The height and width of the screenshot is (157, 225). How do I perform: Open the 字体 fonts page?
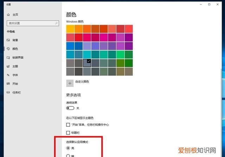pyautogui.click(x=12, y=75)
